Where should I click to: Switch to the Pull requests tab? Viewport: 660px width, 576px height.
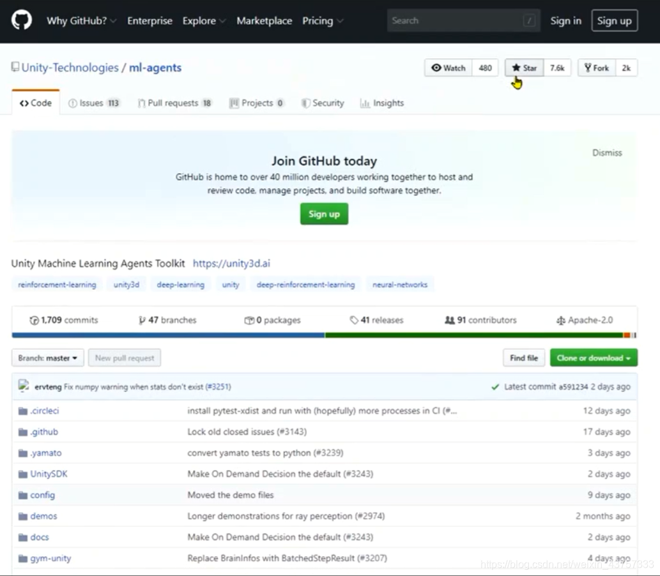[174, 103]
